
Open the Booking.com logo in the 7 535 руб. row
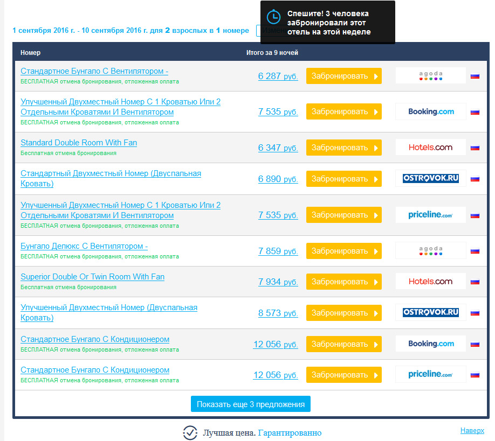coord(431,111)
